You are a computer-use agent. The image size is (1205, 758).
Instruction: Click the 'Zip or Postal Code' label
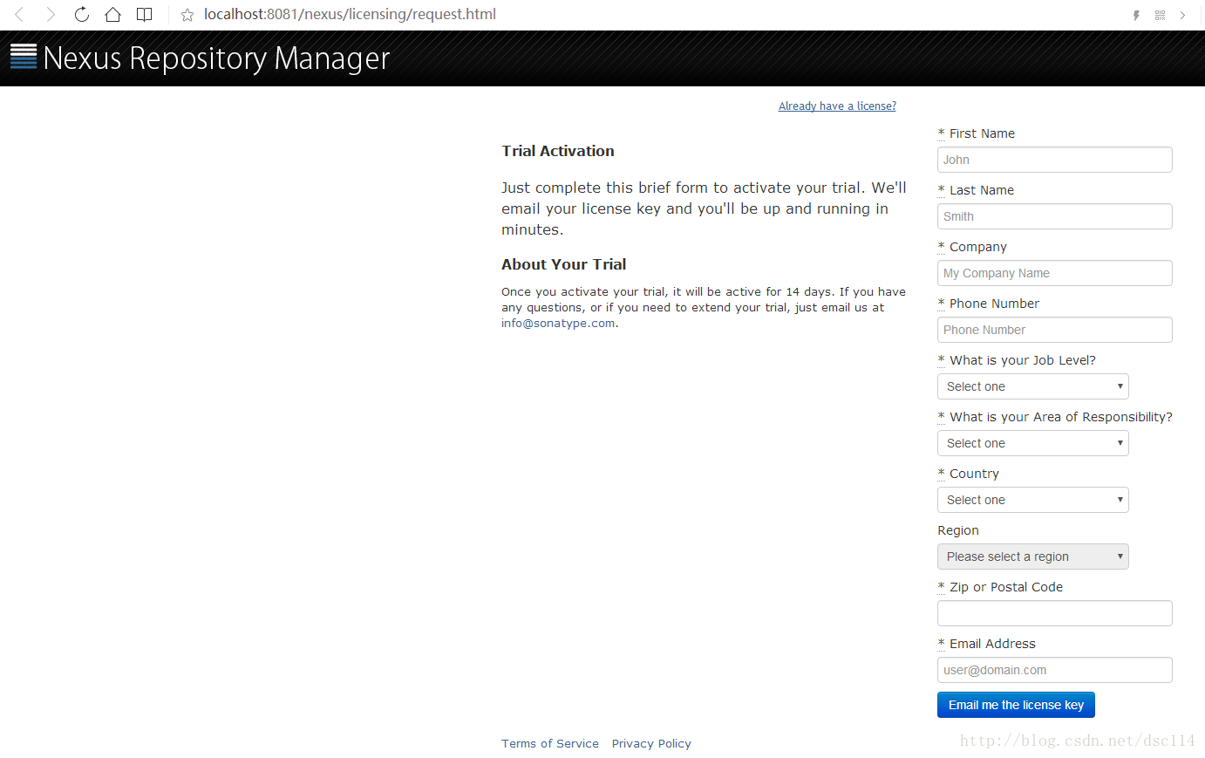(1006, 587)
